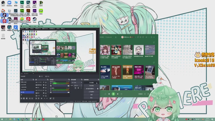Select CSGO scene in Scenes list
The height and width of the screenshot is (121, 215).
[x=27, y=85]
